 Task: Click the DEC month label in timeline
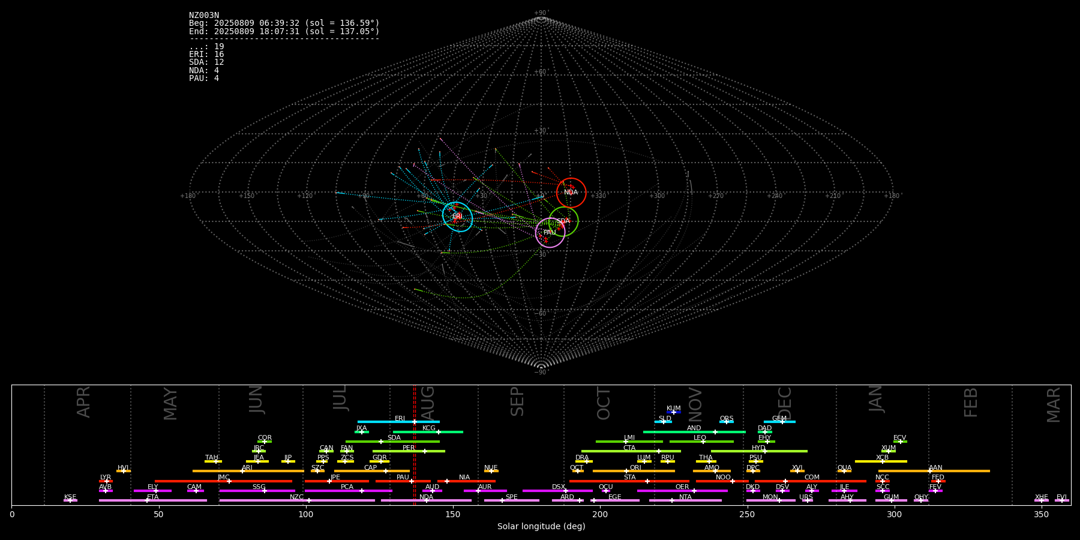click(785, 403)
